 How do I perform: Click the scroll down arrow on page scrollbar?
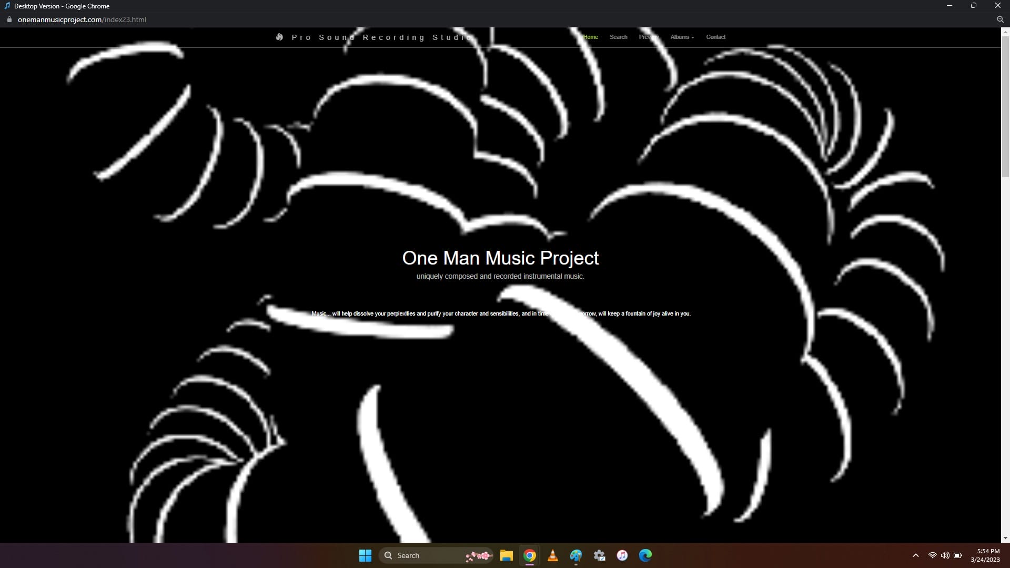[1005, 538]
